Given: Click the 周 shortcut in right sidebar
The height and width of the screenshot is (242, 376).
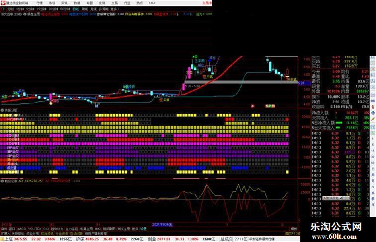Looking at the screenshot, I should click(373, 175).
